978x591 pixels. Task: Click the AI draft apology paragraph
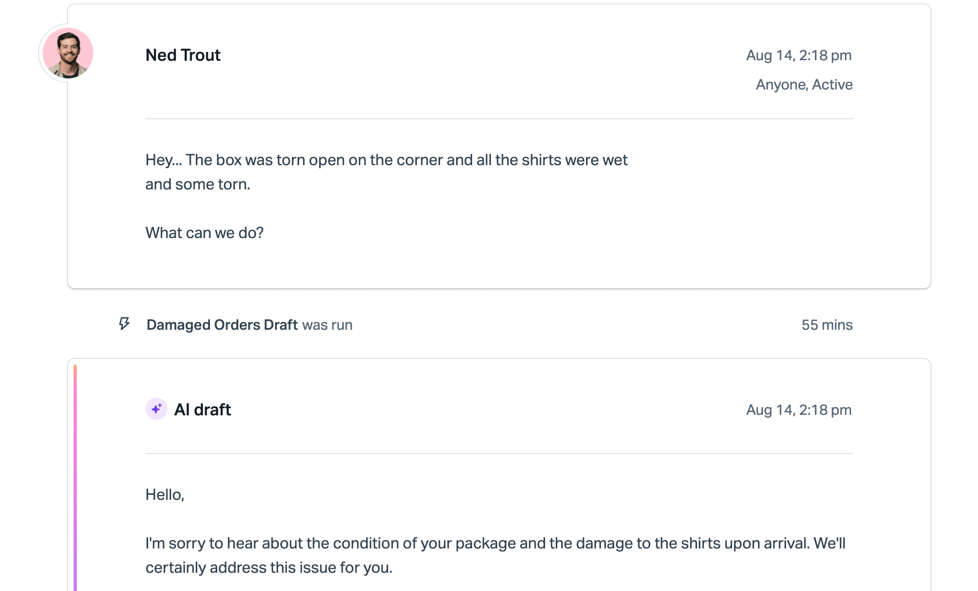click(495, 555)
